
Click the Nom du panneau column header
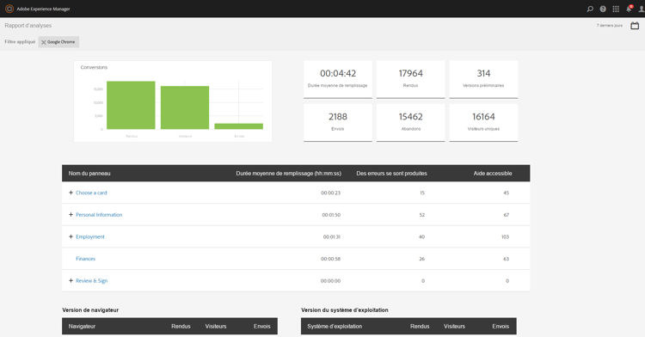point(89,174)
